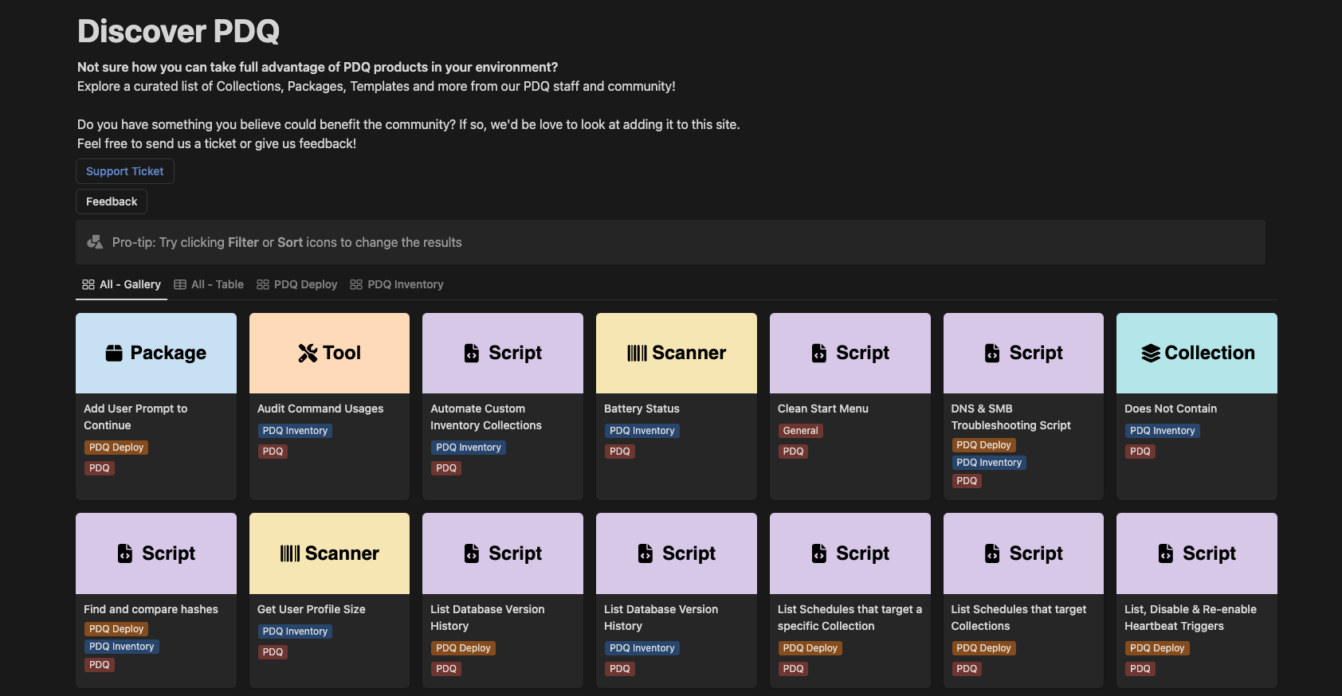Click PDQ Inventory tag on DNS & SMB Troubleshooting card
This screenshot has height=696, width=1342.
pyautogui.click(x=989, y=463)
